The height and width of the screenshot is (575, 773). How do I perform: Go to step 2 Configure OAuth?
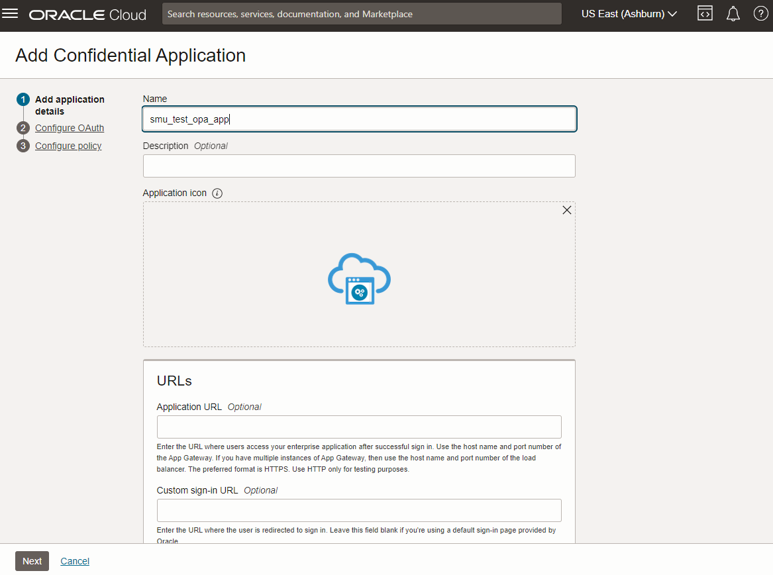pyautogui.click(x=70, y=128)
